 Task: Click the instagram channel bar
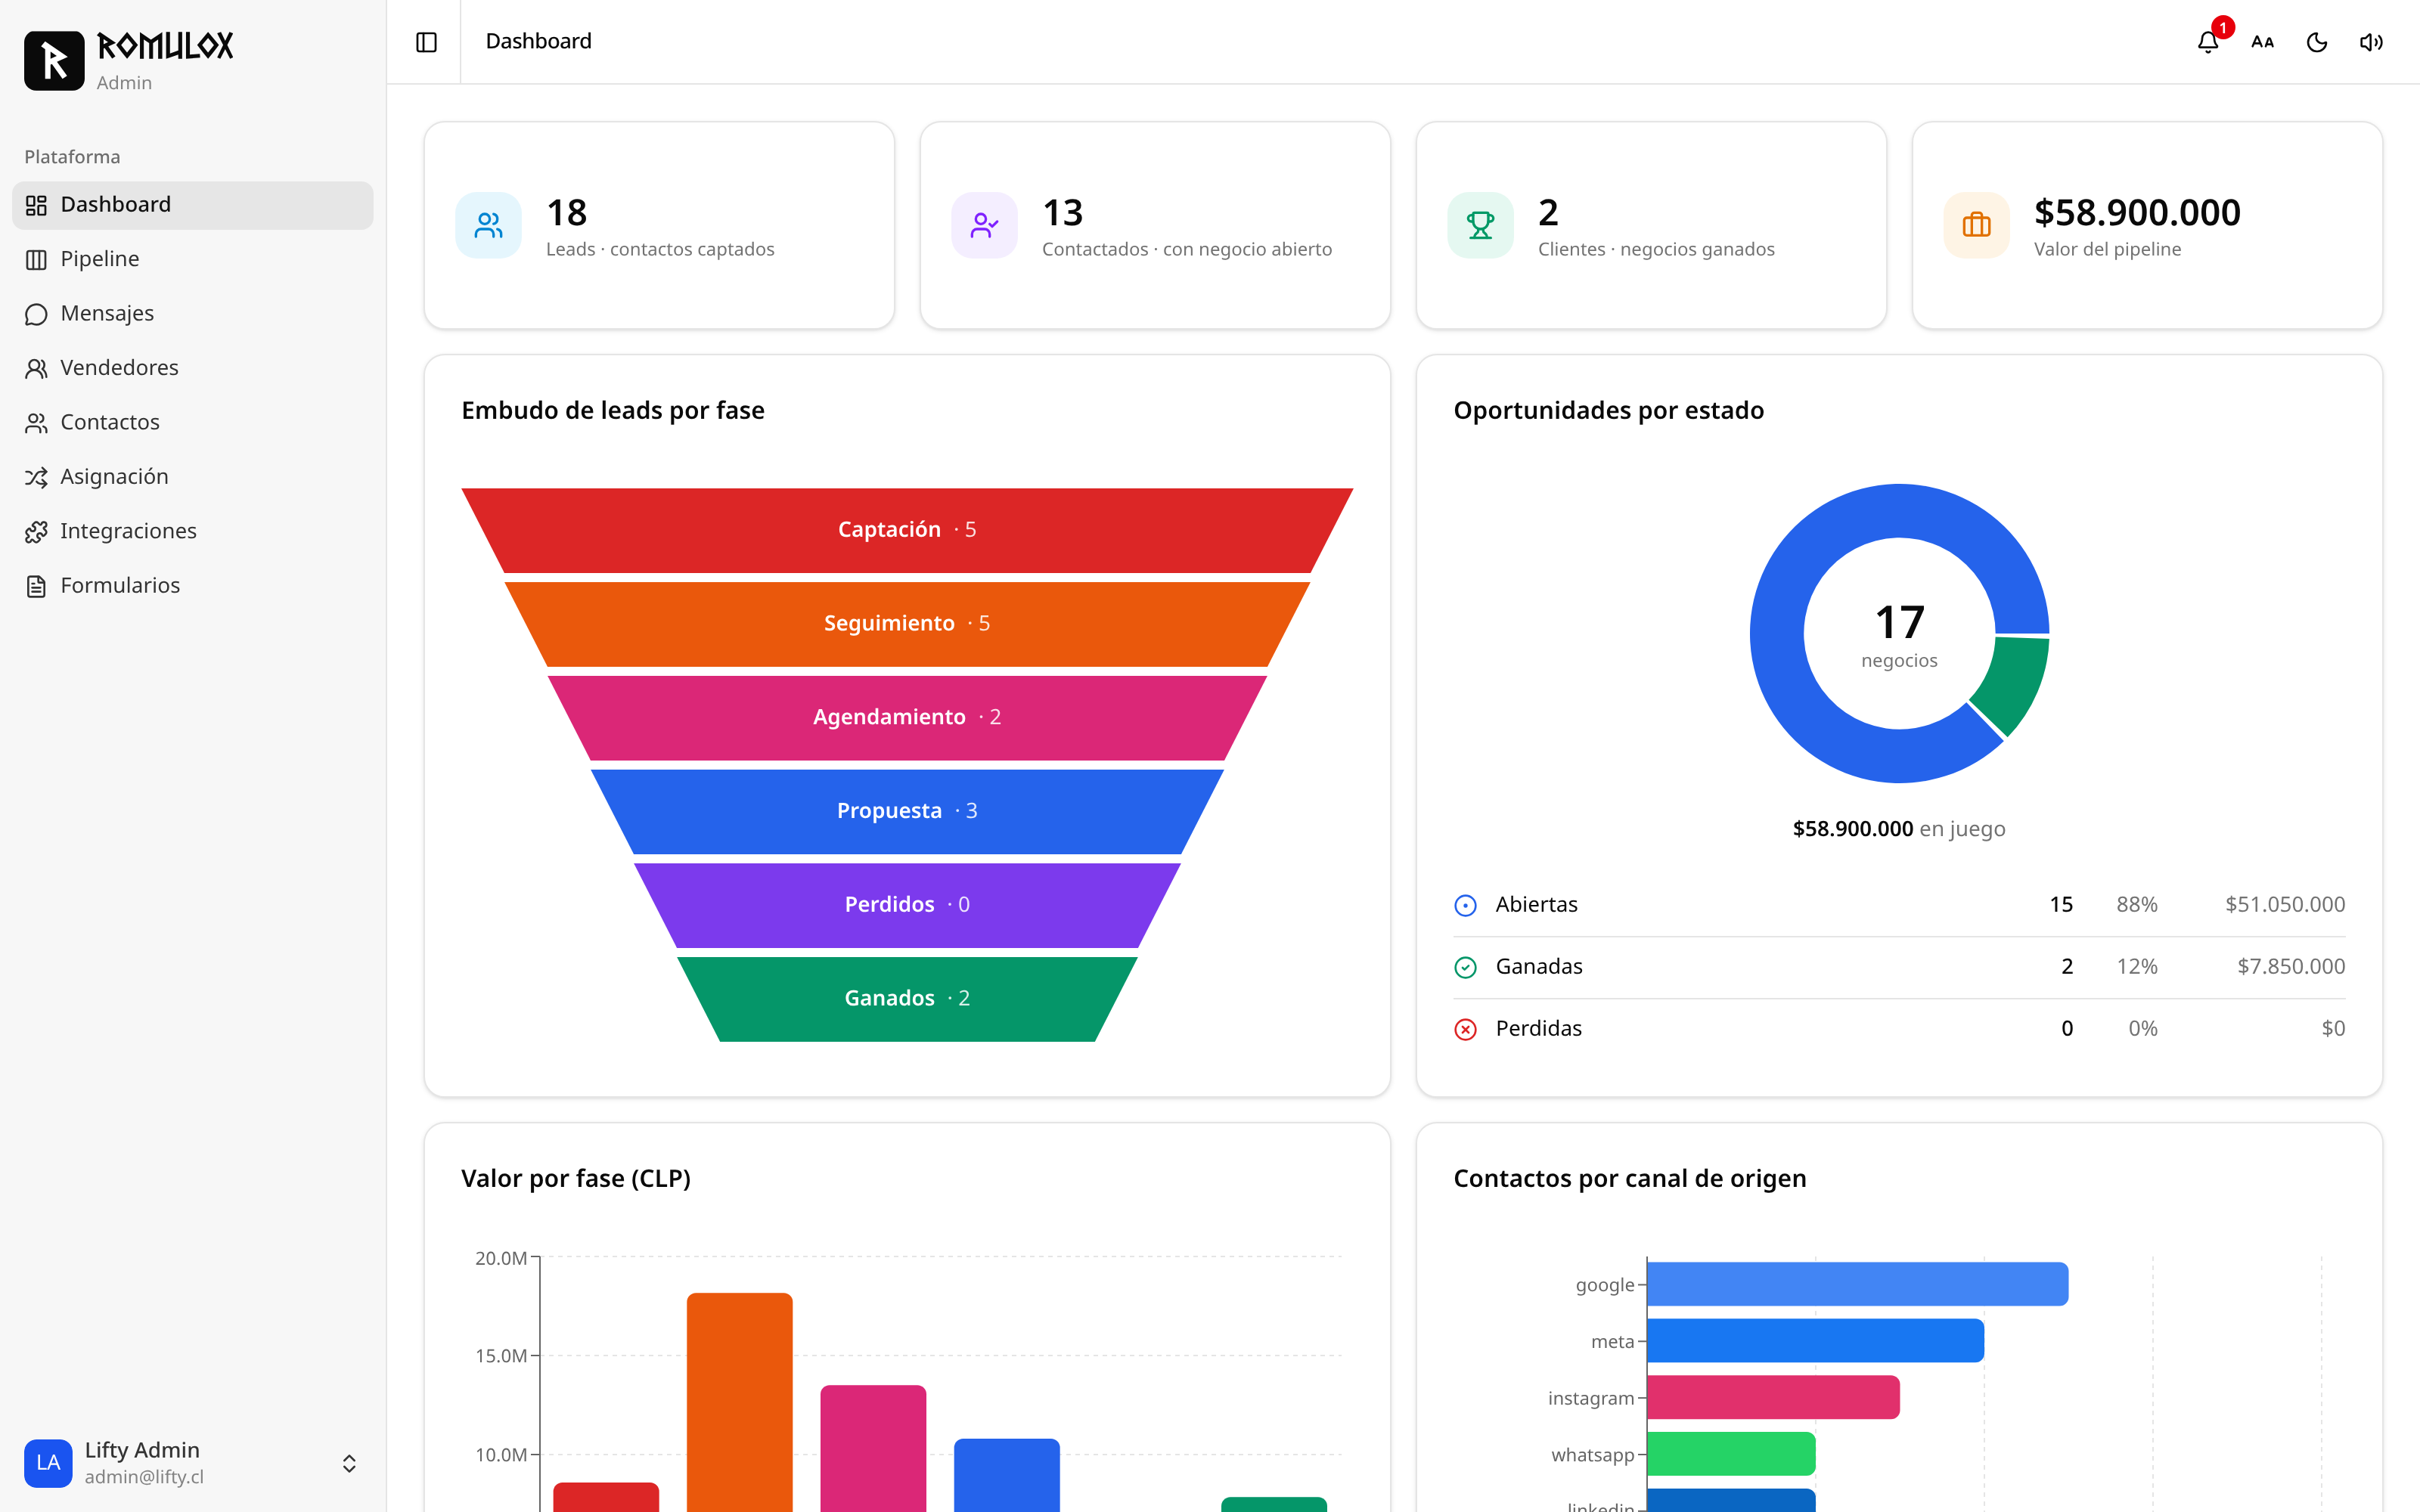click(x=1773, y=1397)
